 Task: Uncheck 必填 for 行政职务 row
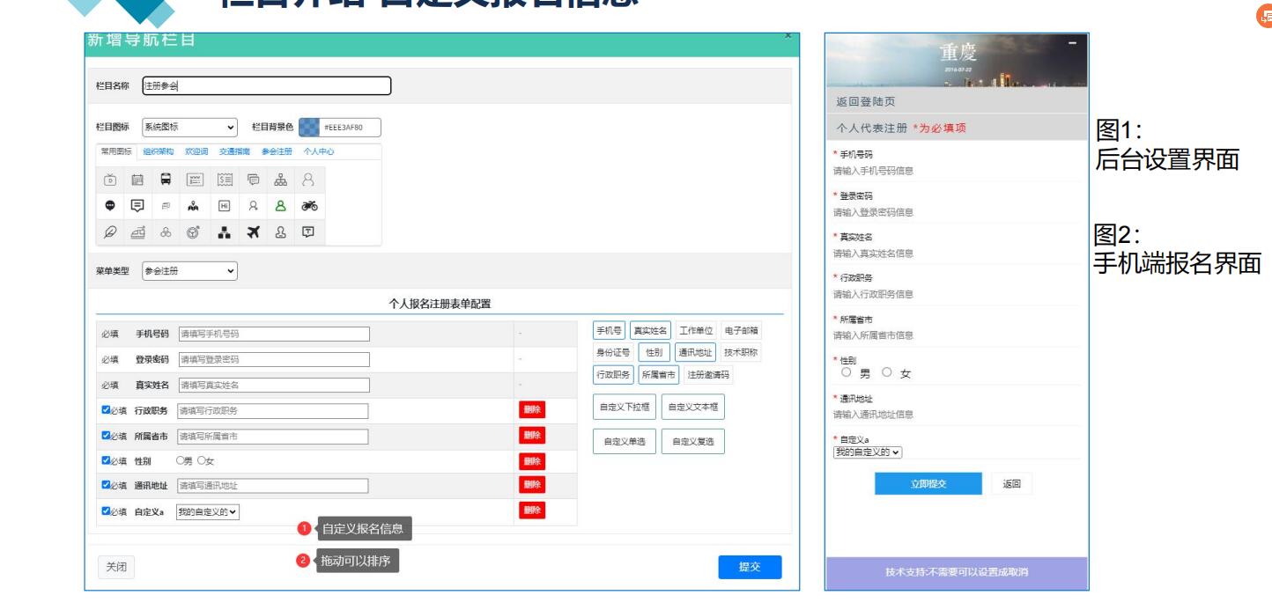107,410
